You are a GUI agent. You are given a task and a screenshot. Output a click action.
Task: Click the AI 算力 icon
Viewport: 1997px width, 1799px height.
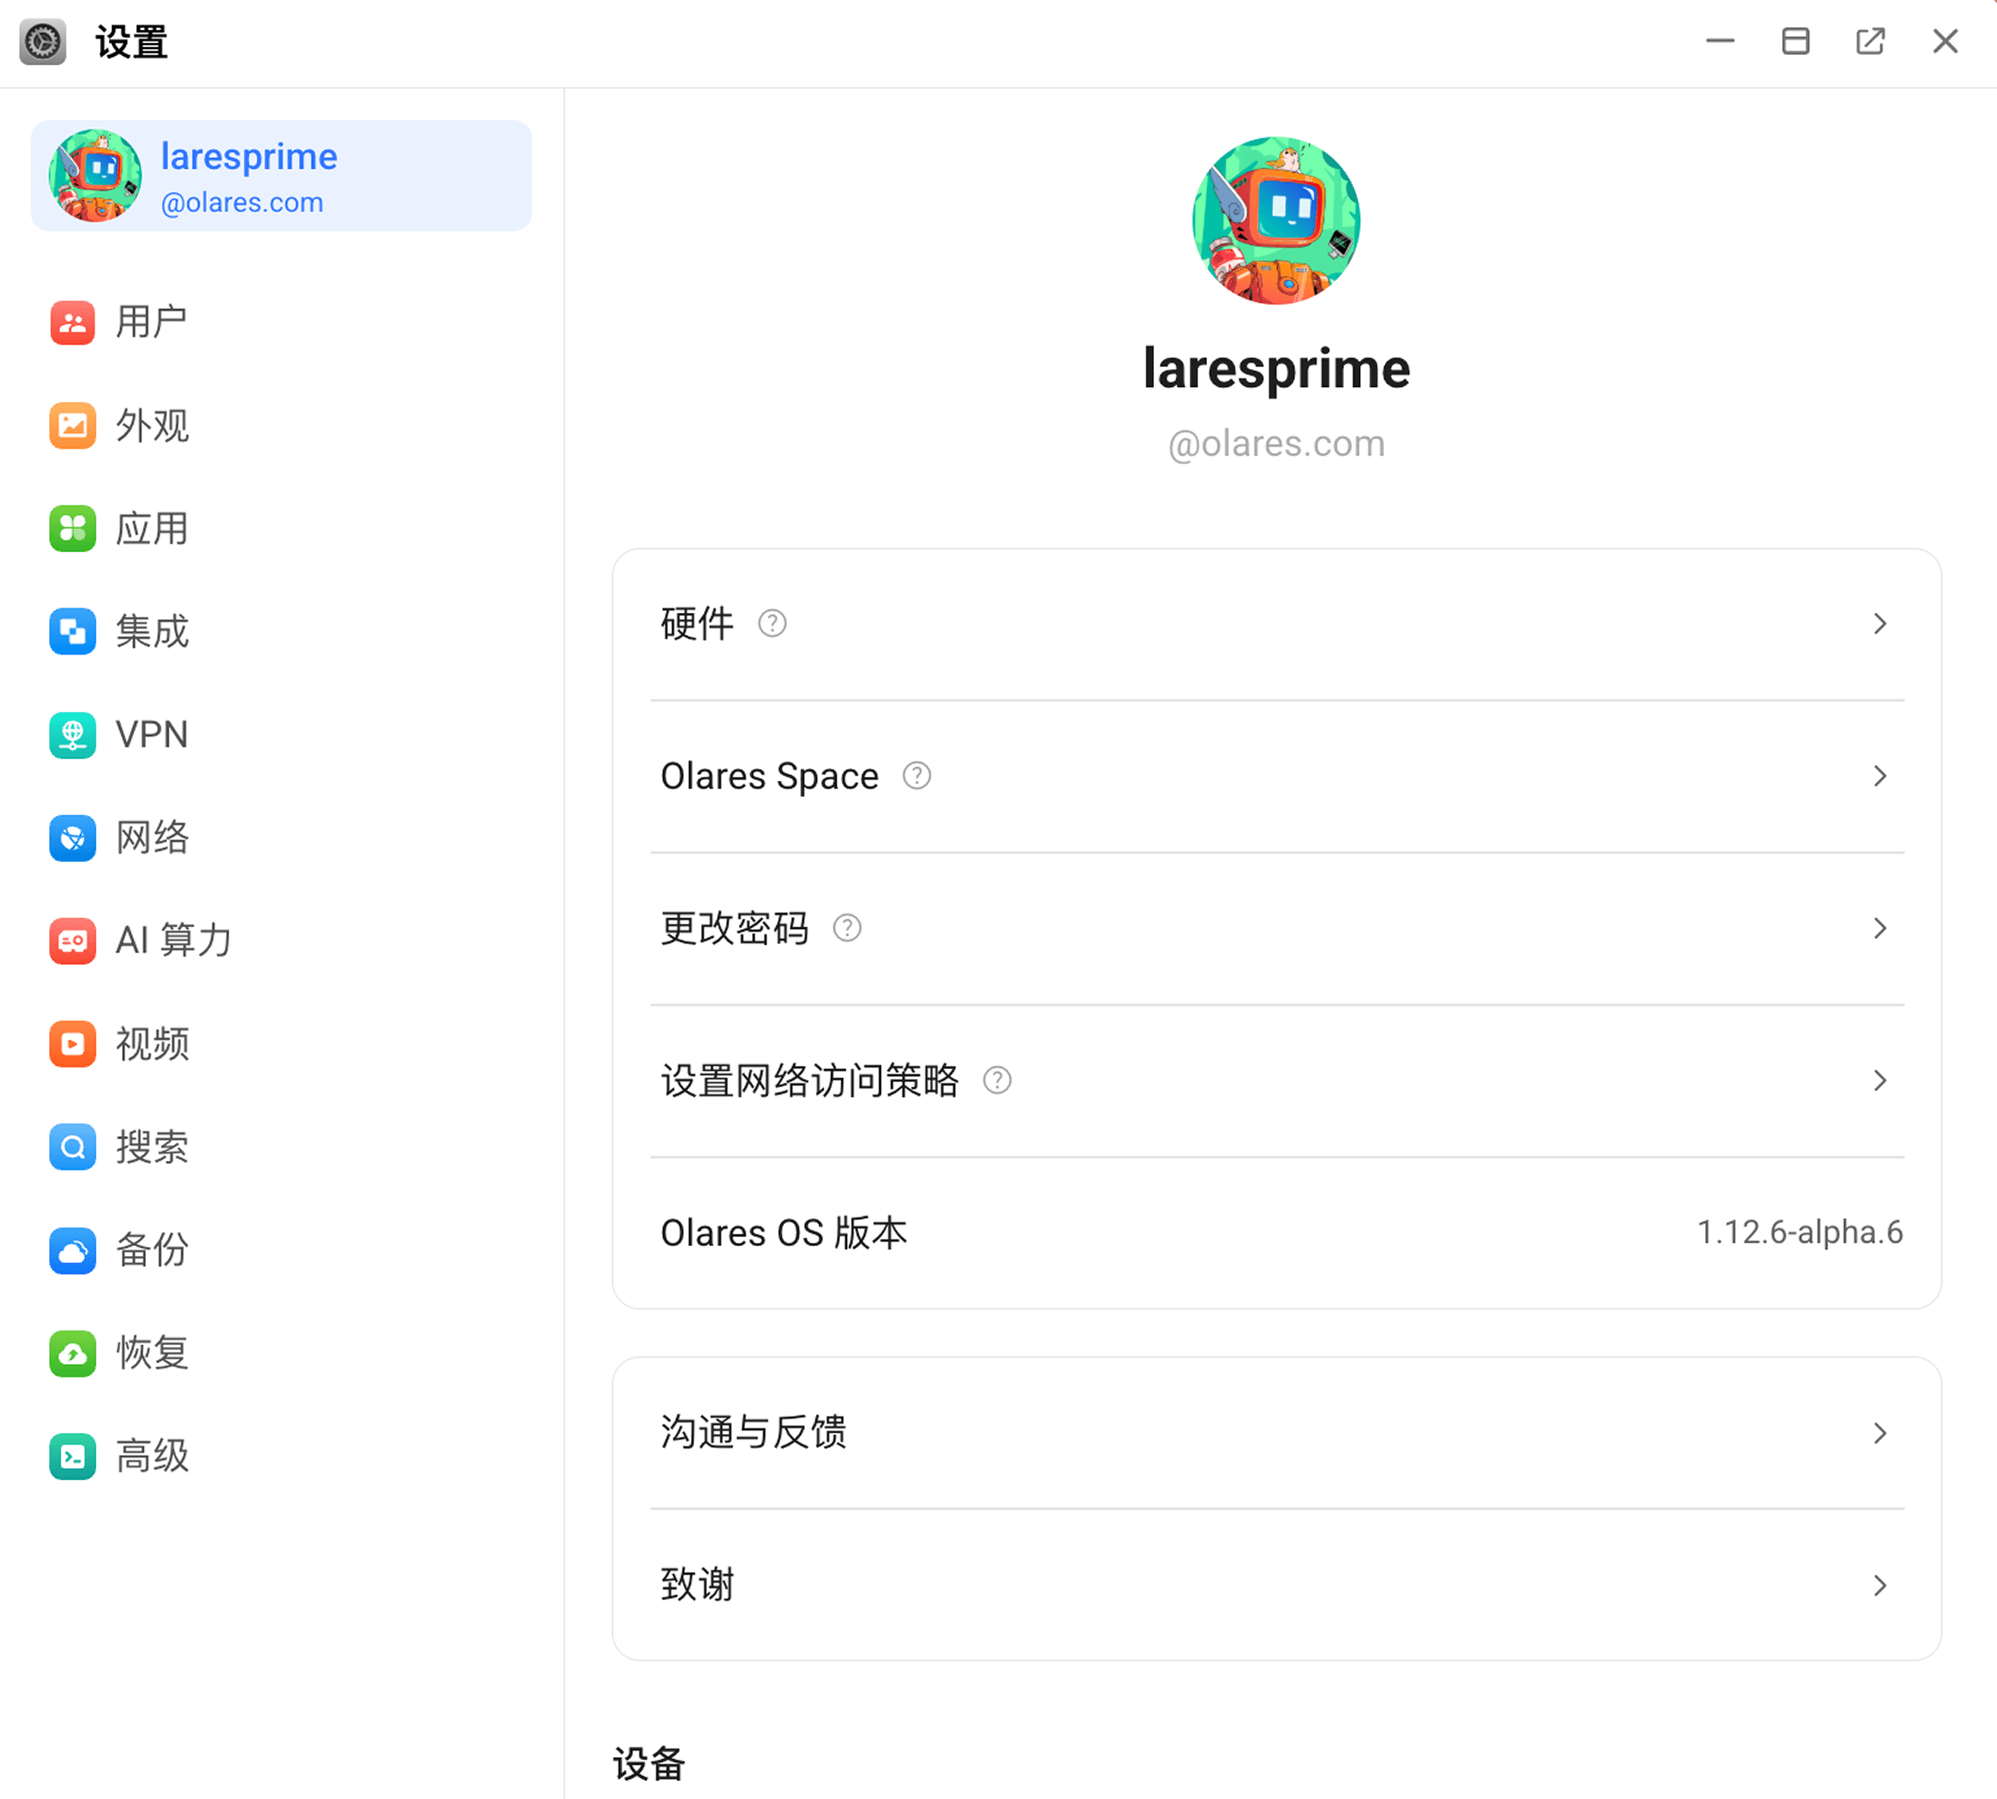[72, 941]
